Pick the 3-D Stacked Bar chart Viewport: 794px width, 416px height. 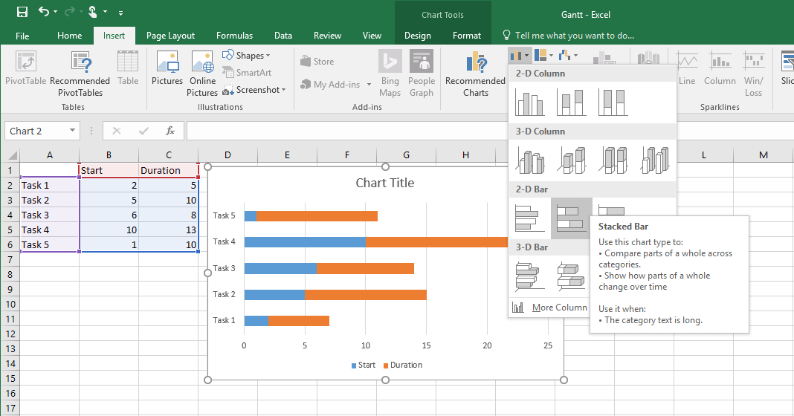[571, 276]
